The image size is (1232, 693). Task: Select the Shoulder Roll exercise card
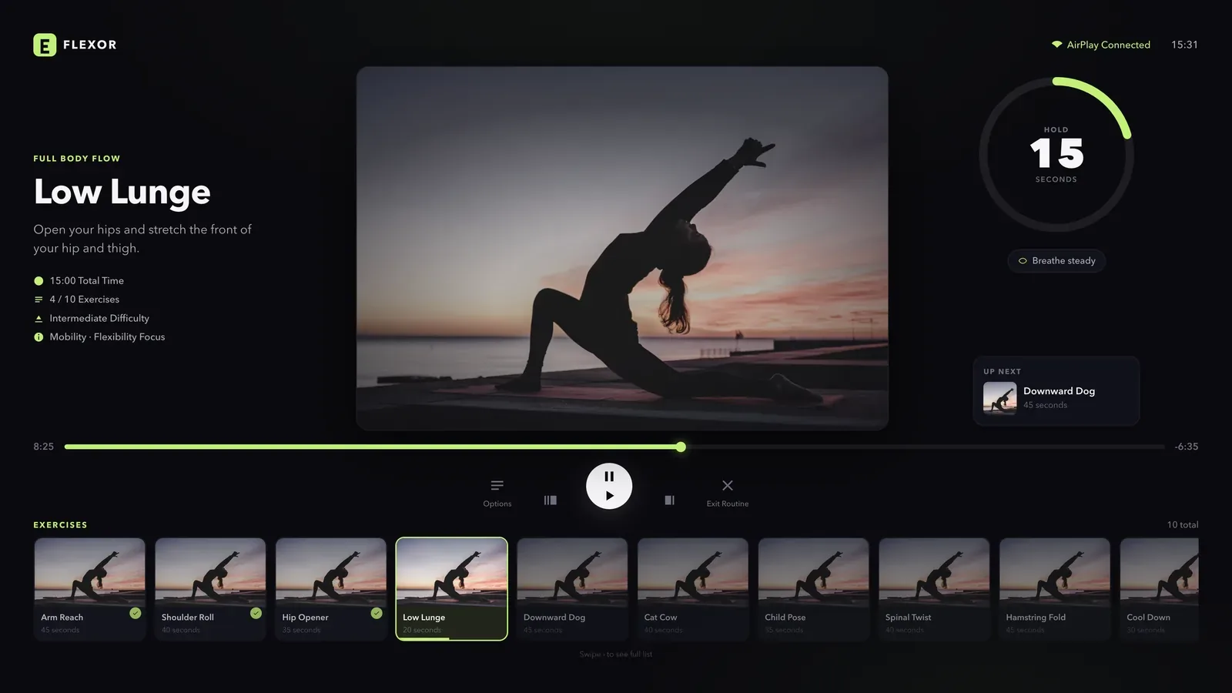[210, 589]
